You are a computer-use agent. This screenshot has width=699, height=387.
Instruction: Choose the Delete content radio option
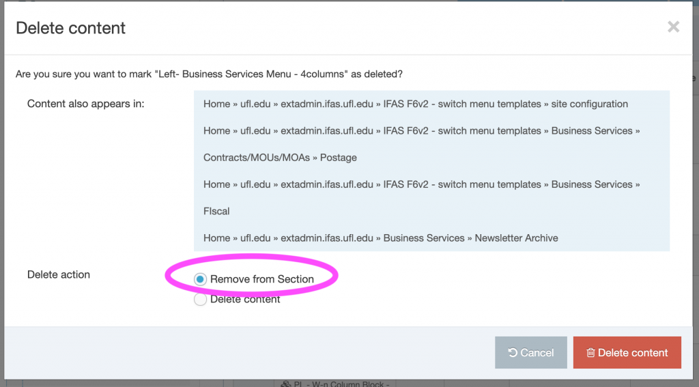[x=200, y=299]
